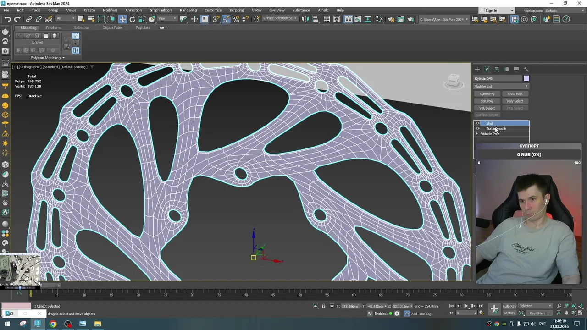Switch to the Create panel plus icon
587x330 pixels.
coord(477,69)
